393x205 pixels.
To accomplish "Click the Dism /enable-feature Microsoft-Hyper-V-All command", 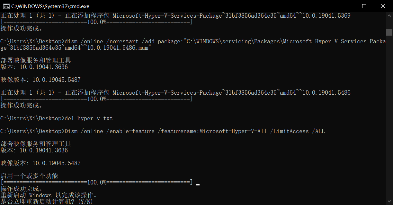I will coord(163,131).
